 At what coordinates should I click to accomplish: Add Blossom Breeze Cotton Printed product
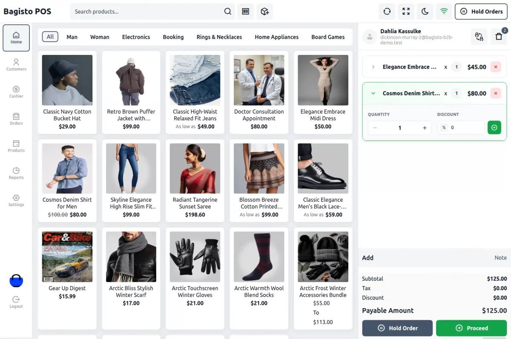click(259, 181)
